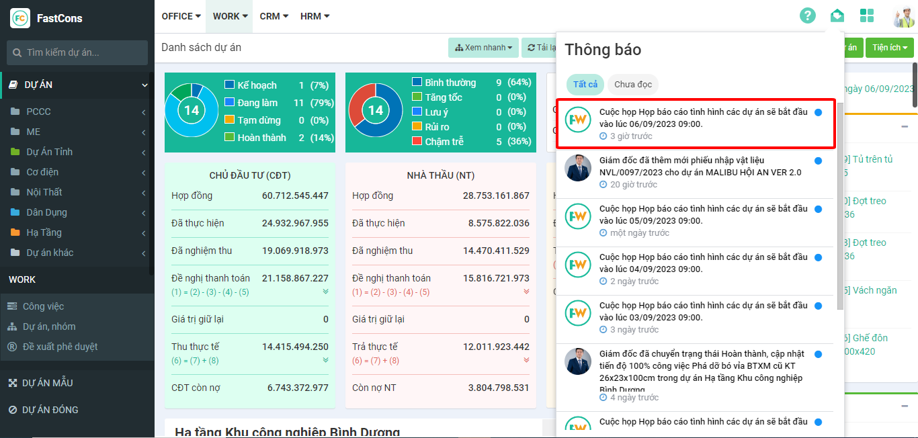Mark the first meeting notification's blue dot
This screenshot has height=438, width=918.
(x=818, y=113)
